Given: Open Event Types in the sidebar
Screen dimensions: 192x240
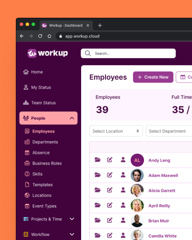Looking at the screenshot, I should click(x=41, y=206).
